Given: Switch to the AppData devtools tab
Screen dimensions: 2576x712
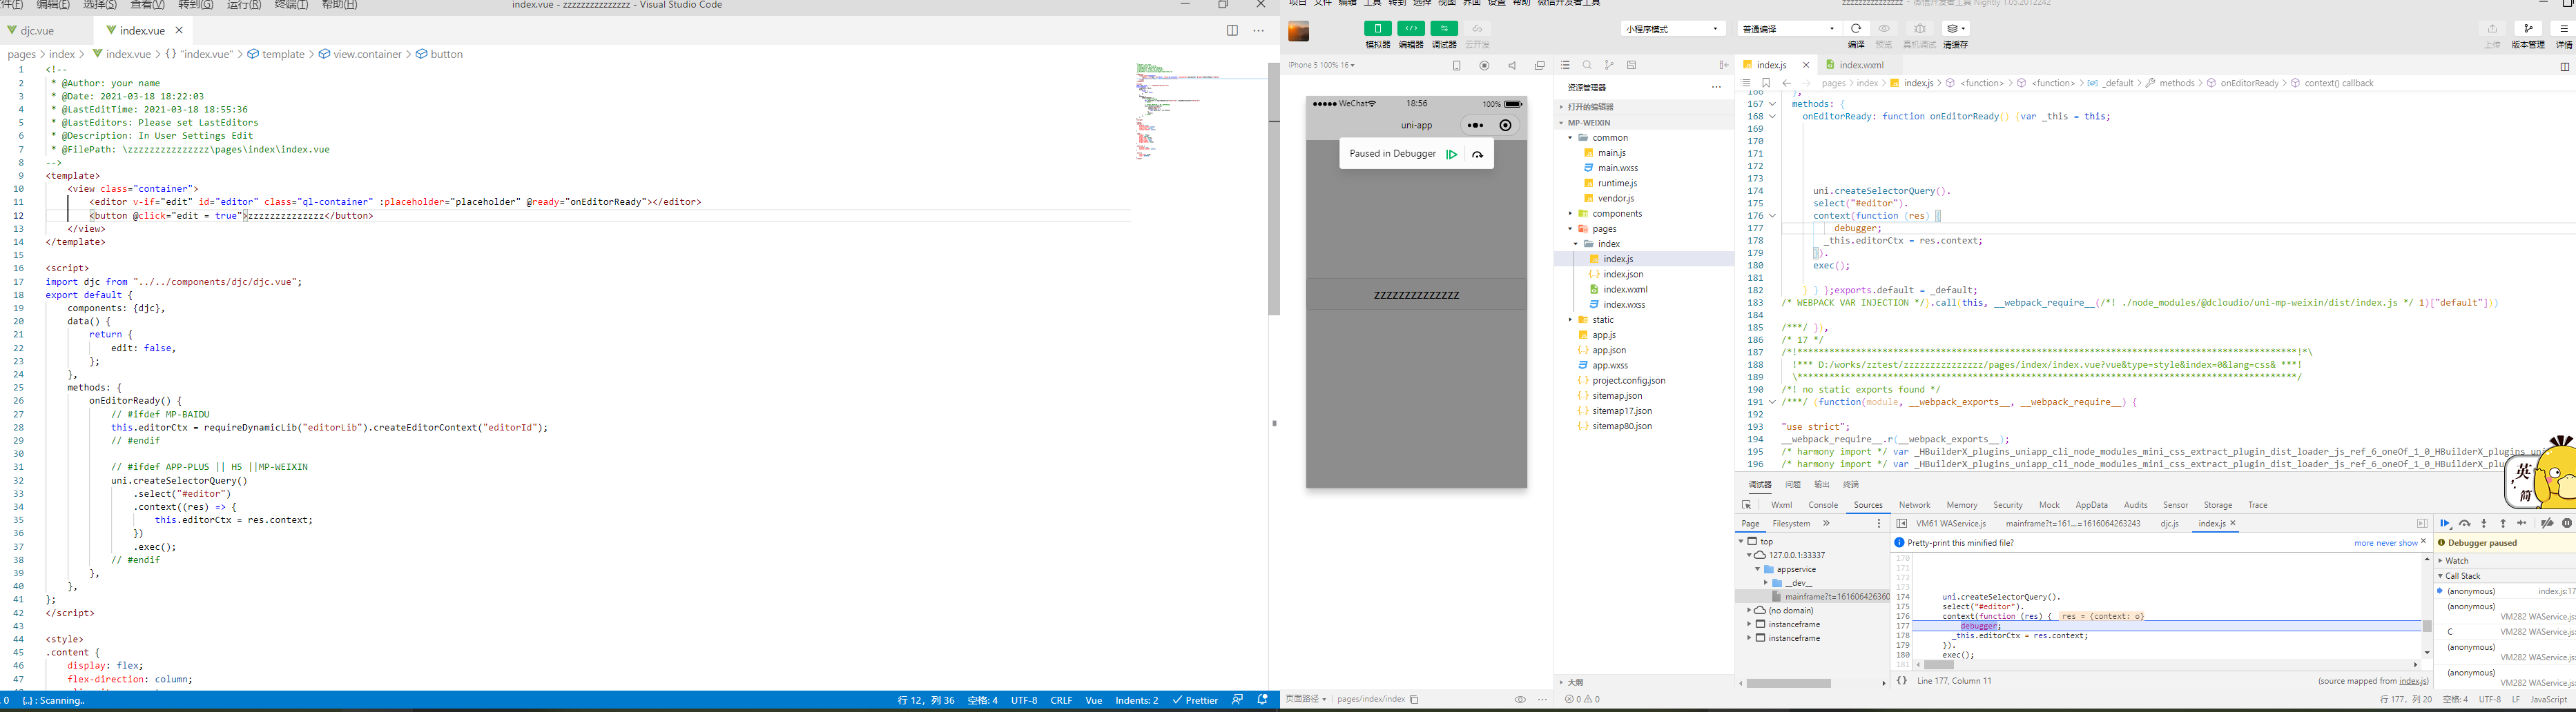Looking at the screenshot, I should (x=2091, y=505).
